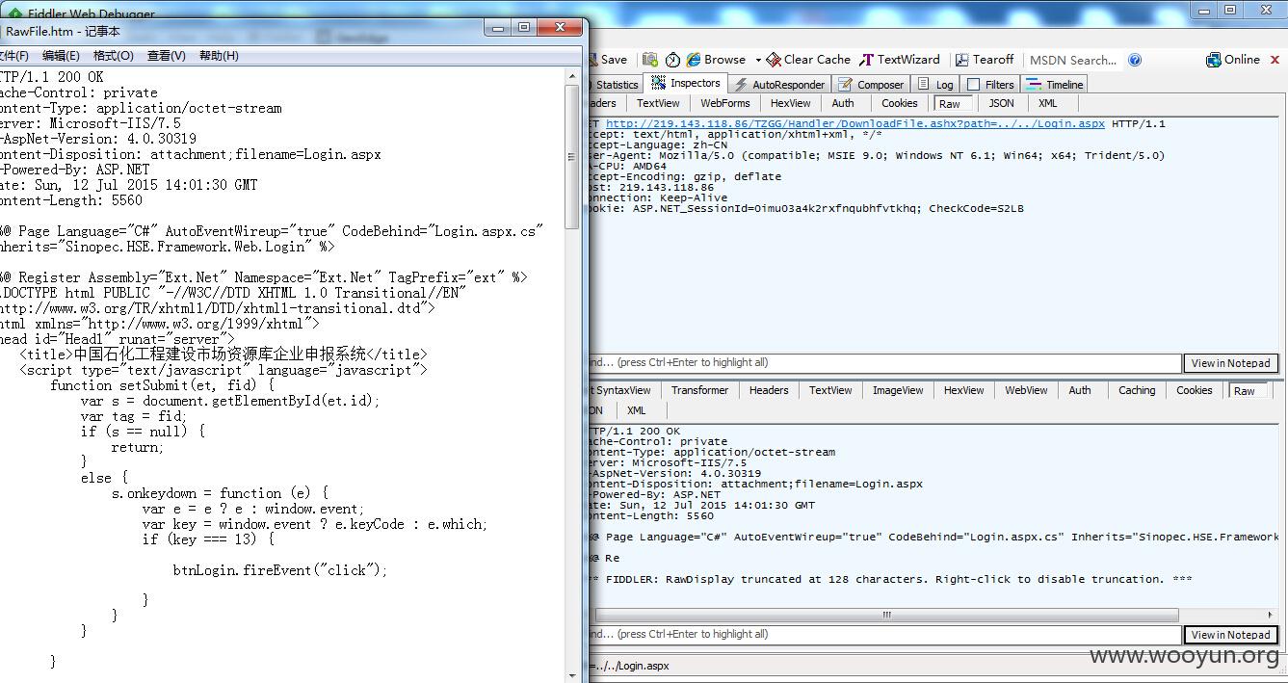This screenshot has height=683, width=1288.
Task: Select response WebView tab
Action: pyautogui.click(x=1026, y=390)
